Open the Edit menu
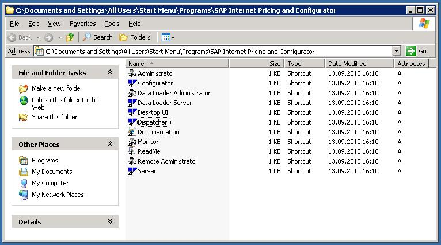Image resolution: width=441 pixels, height=245 pixels. [x=33, y=24]
